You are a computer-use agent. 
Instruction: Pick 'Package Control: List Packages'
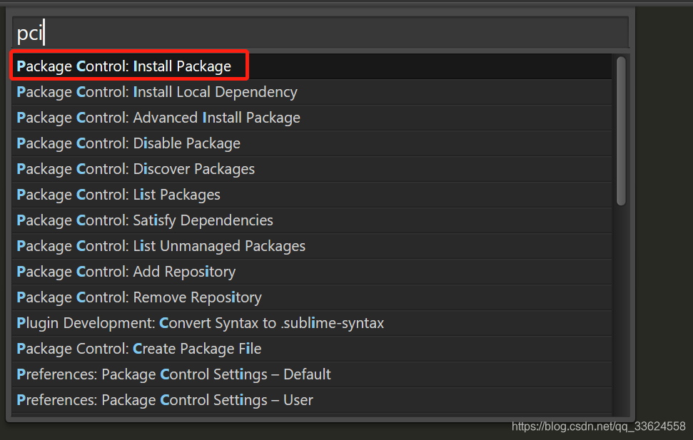(312, 195)
